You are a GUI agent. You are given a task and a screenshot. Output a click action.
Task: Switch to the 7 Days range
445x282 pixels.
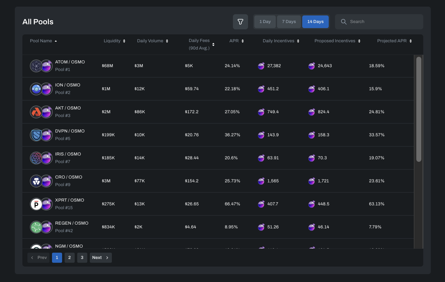289,22
